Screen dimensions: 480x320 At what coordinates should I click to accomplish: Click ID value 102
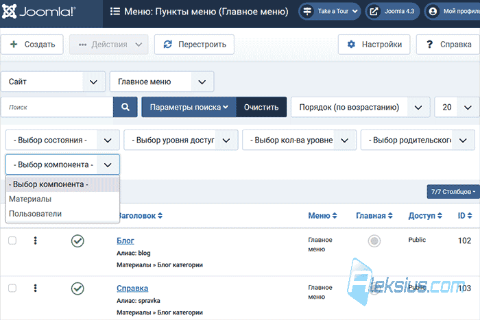click(464, 241)
